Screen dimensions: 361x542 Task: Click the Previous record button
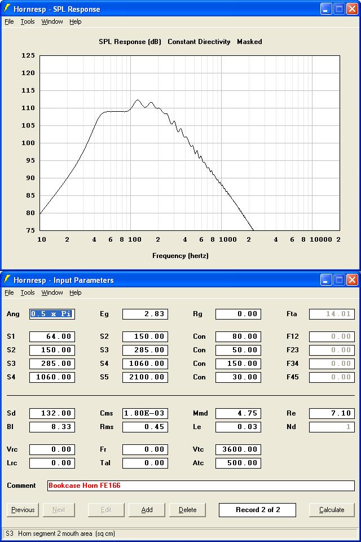point(23,510)
